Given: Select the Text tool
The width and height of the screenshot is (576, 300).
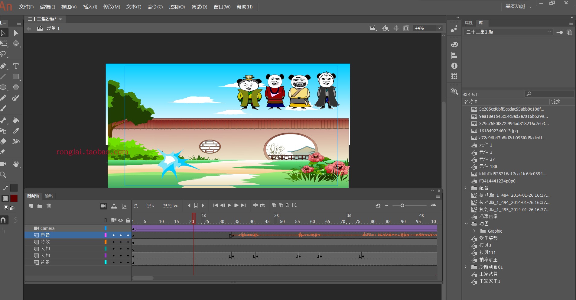Looking at the screenshot, I should pos(16,66).
